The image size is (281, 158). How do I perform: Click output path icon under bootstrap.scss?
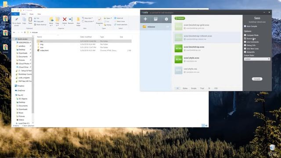pyautogui.click(x=184, y=50)
